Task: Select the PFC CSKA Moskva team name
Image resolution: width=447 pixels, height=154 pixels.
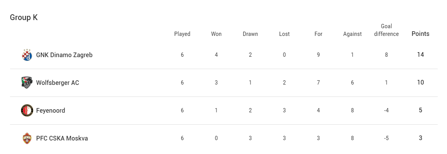Action: pos(62,138)
